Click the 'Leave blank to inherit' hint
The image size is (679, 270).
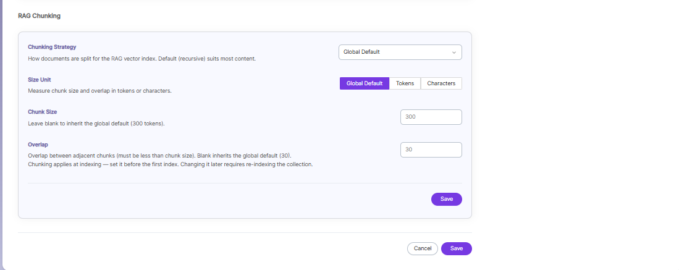[96, 124]
